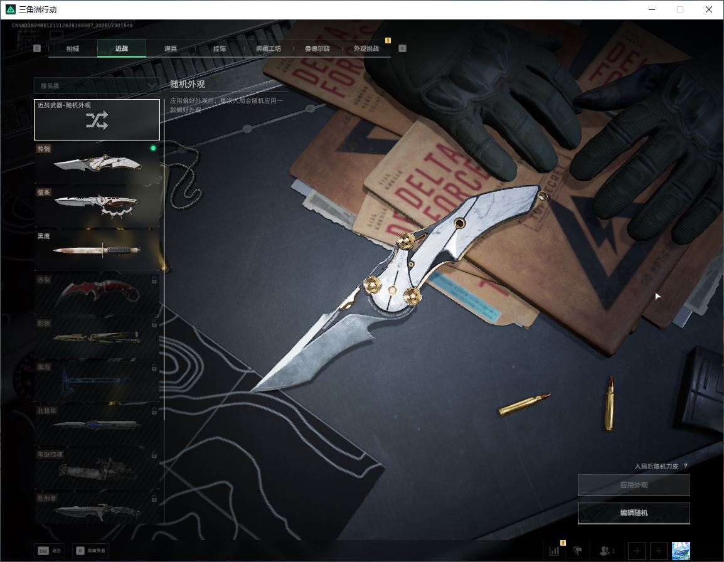
Task: Click the 编辑随机 button
Action: [634, 512]
